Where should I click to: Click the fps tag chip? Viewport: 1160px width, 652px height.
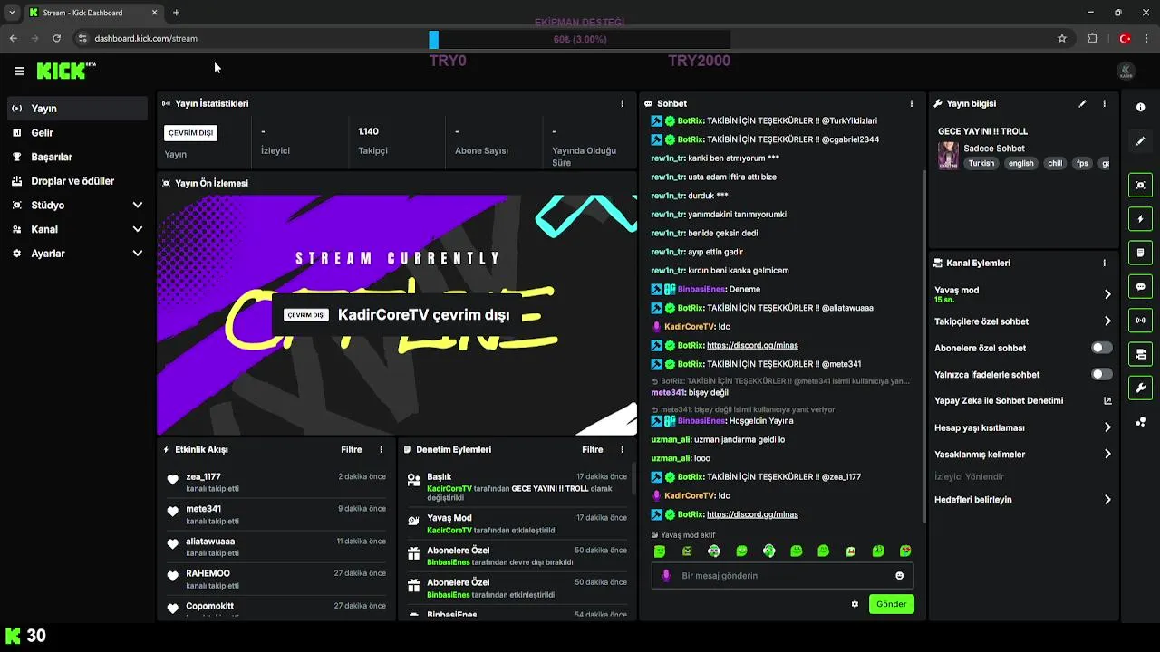pyautogui.click(x=1082, y=164)
